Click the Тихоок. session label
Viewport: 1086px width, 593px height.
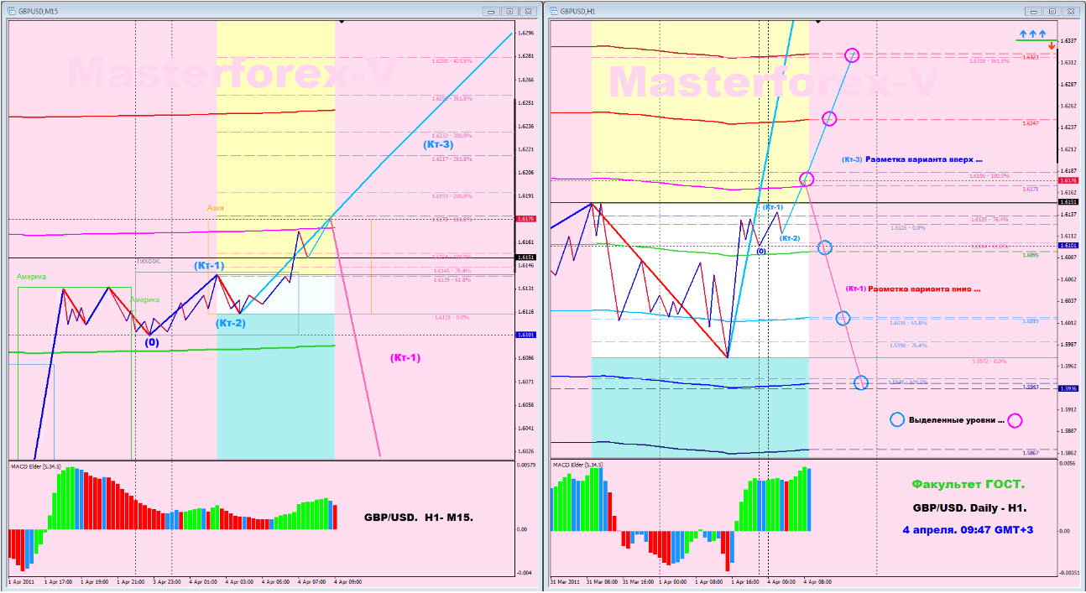pos(148,262)
